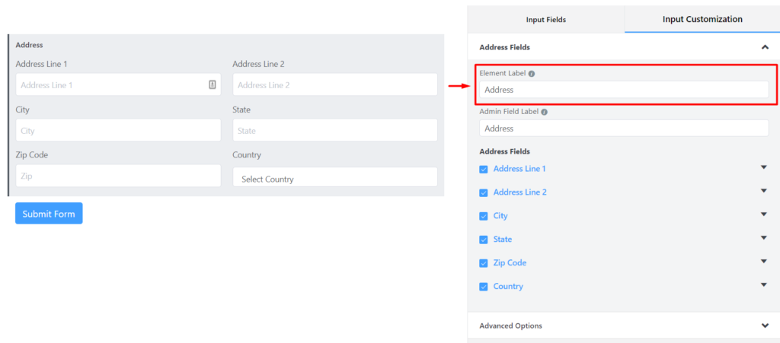The width and height of the screenshot is (780, 343).
Task: Click the contact card icon in Address Line 1
Action: [x=213, y=84]
